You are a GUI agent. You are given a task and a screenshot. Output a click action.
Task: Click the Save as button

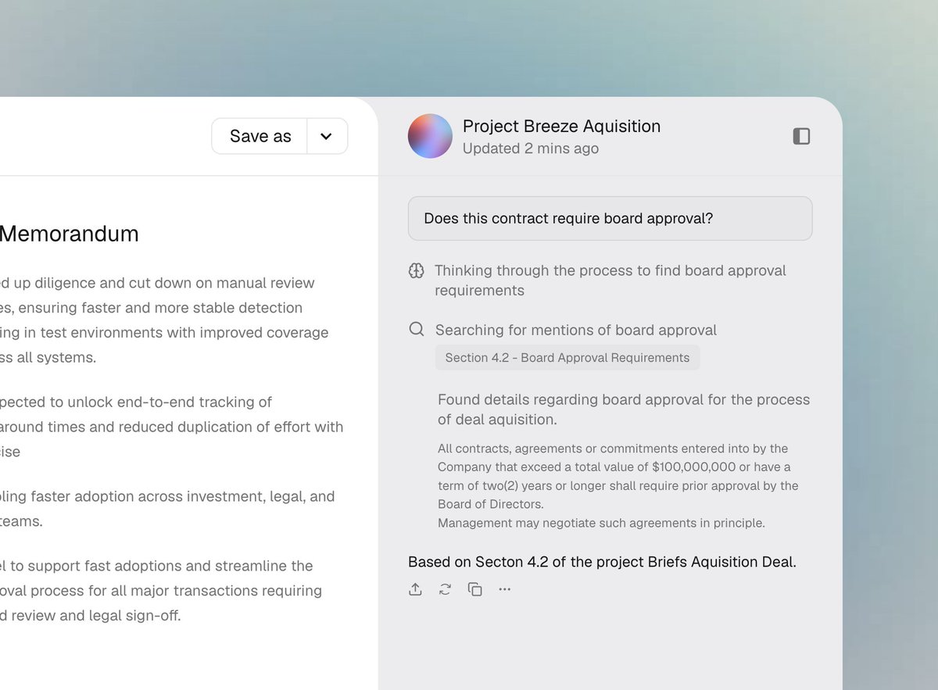pos(260,136)
